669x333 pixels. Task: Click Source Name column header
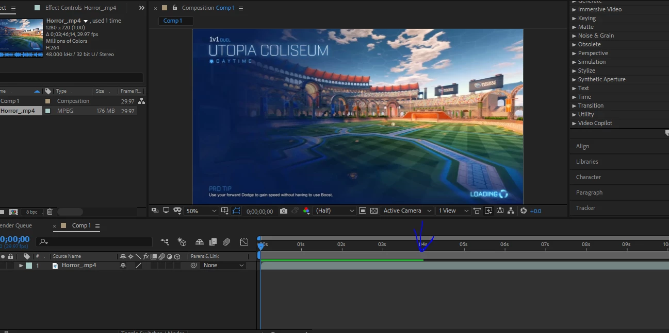pos(67,256)
